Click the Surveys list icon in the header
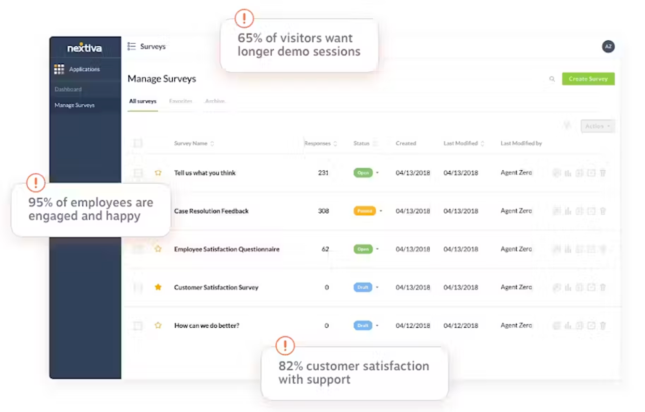The width and height of the screenshot is (645, 412). point(131,46)
